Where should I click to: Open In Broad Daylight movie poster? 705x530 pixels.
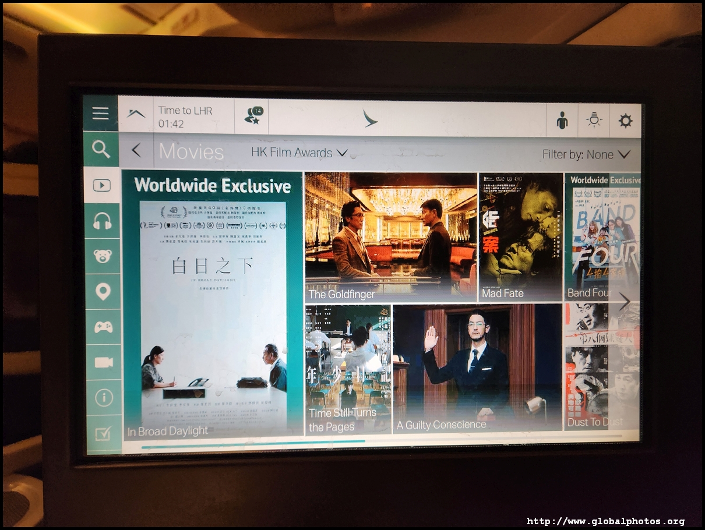point(213,305)
